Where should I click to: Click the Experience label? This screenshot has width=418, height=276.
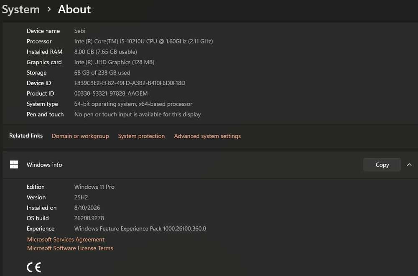pos(41,228)
